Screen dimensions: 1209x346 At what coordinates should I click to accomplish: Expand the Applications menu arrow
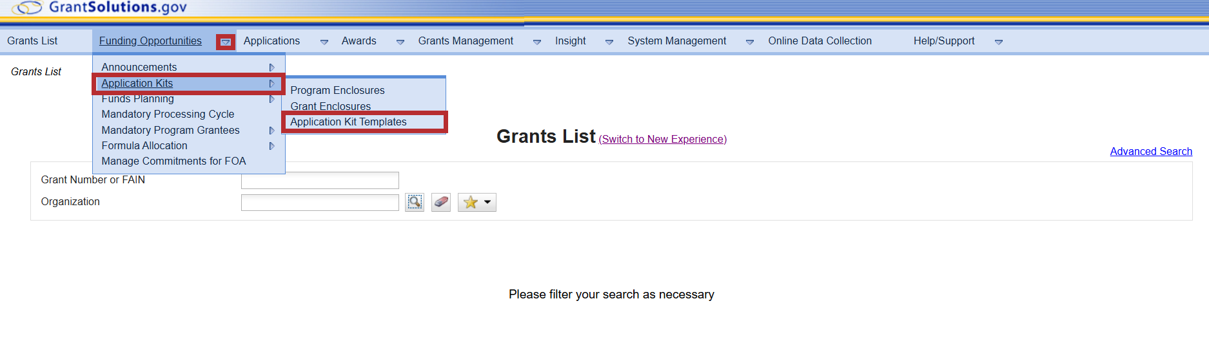pyautogui.click(x=324, y=42)
